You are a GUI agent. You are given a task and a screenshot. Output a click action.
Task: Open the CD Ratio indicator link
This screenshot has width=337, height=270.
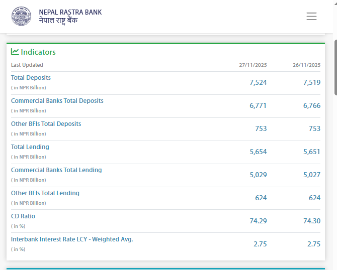23,216
